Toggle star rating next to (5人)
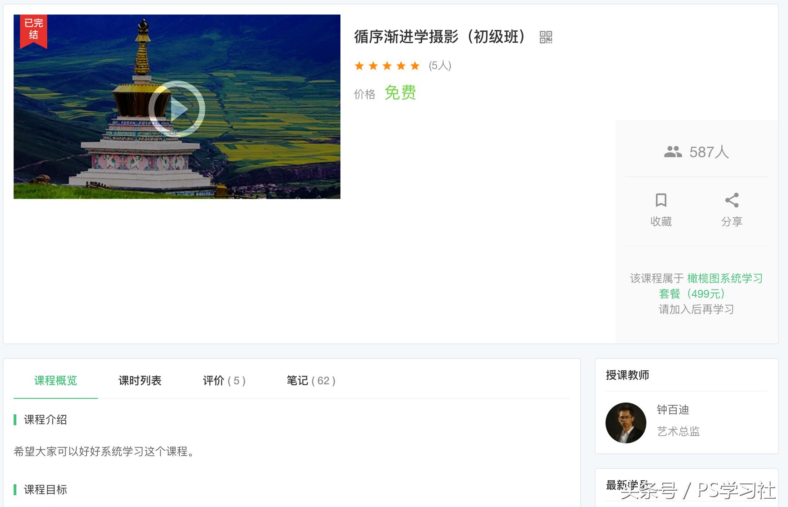 [x=387, y=66]
